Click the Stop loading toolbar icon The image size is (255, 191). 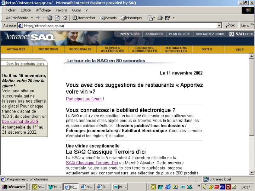50,18
